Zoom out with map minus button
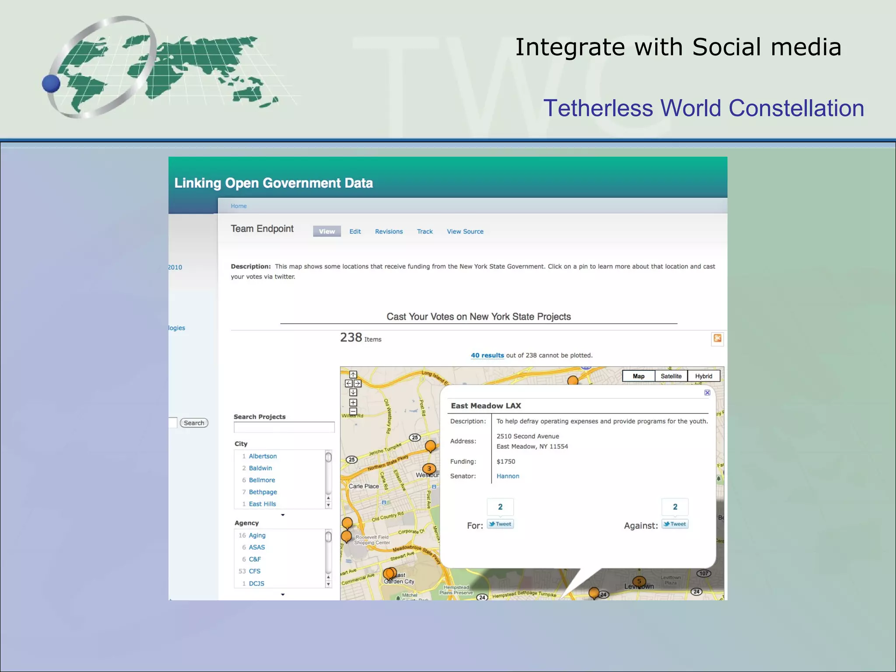The width and height of the screenshot is (896, 672). point(353,411)
